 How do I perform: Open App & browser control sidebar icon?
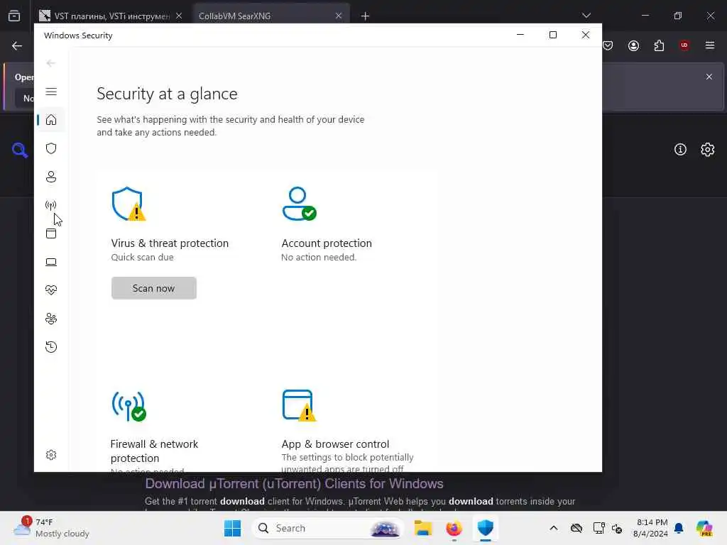(x=51, y=233)
